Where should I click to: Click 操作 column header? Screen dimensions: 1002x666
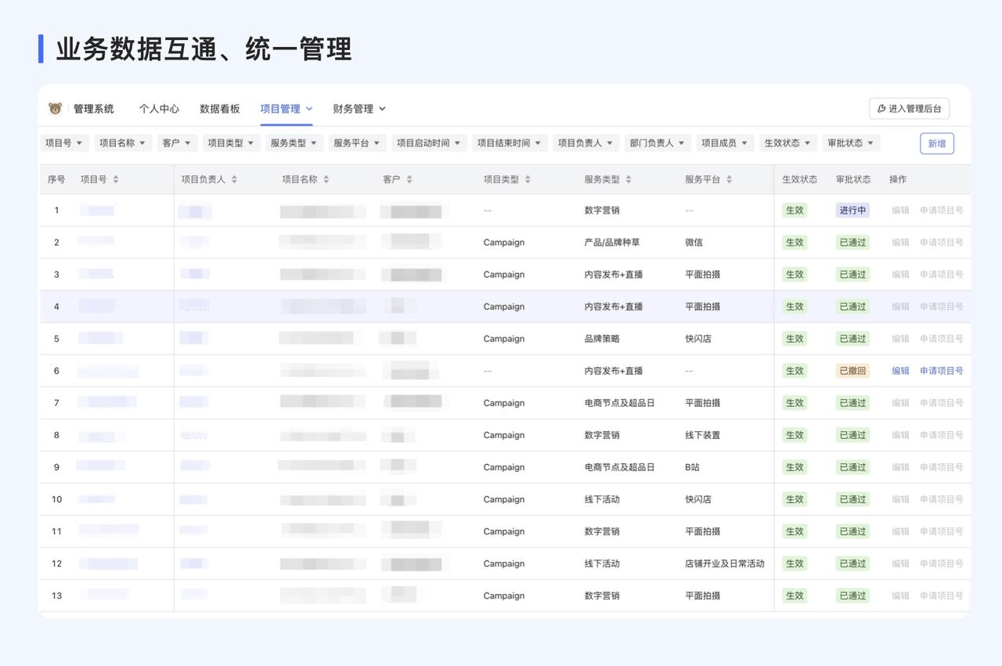pyautogui.click(x=898, y=179)
